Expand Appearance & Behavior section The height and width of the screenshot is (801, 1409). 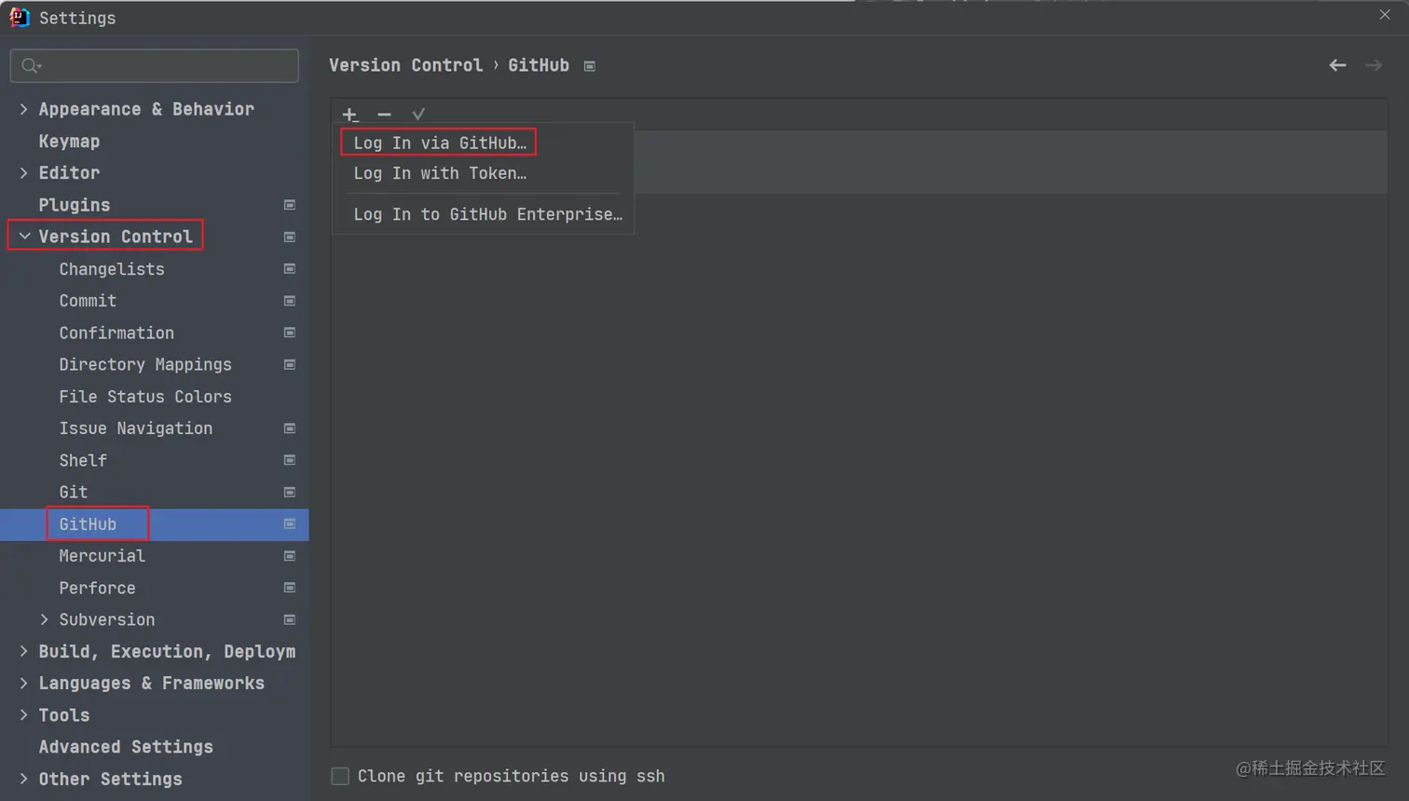pyautogui.click(x=24, y=109)
